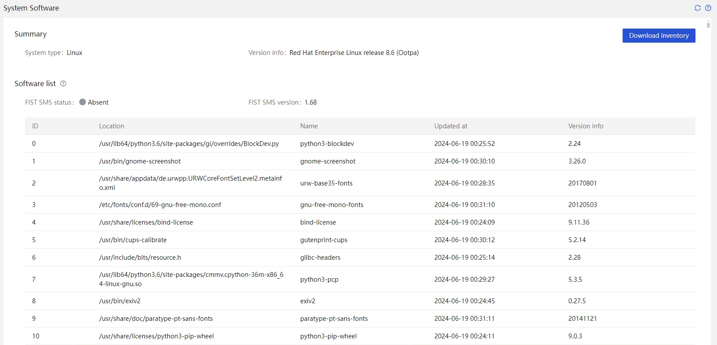The image size is (717, 345).
Task: Click the ID column header
Action: click(35, 126)
